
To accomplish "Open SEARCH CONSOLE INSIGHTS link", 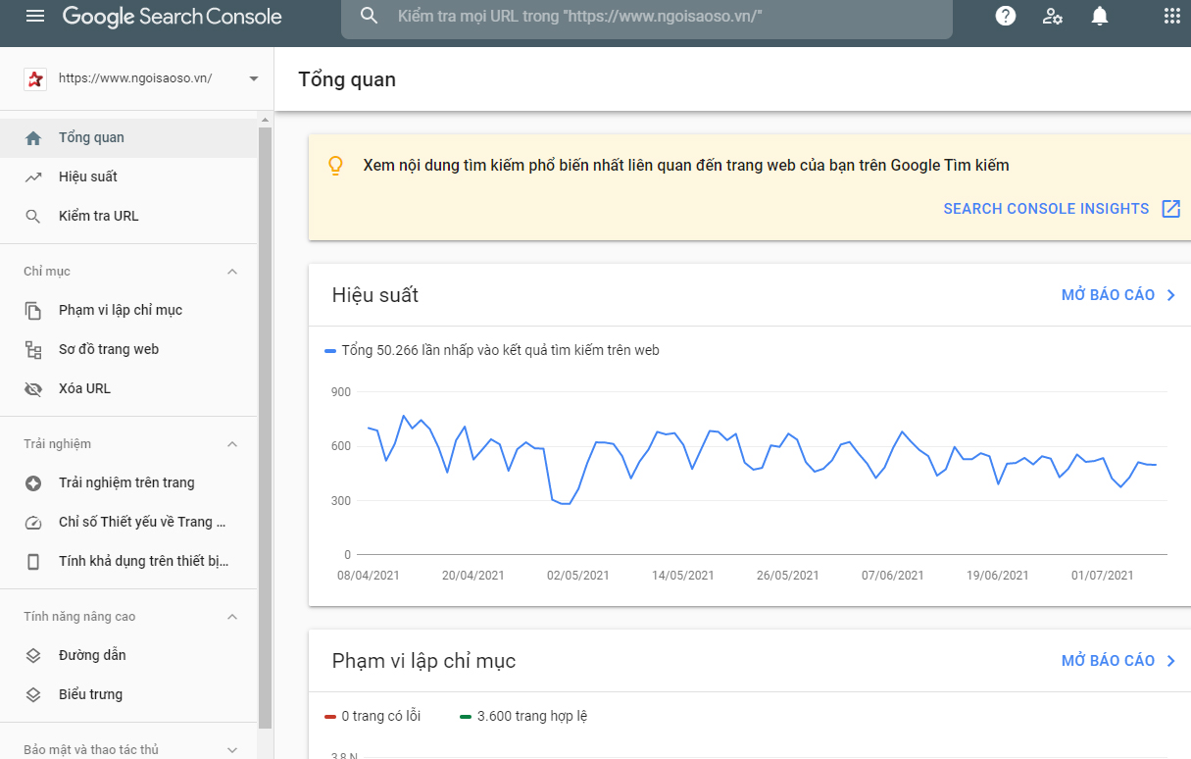I will tap(1046, 208).
